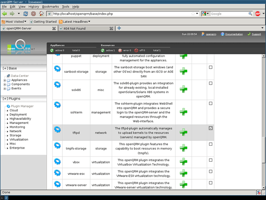Click the URL address field

[x=121, y=14]
